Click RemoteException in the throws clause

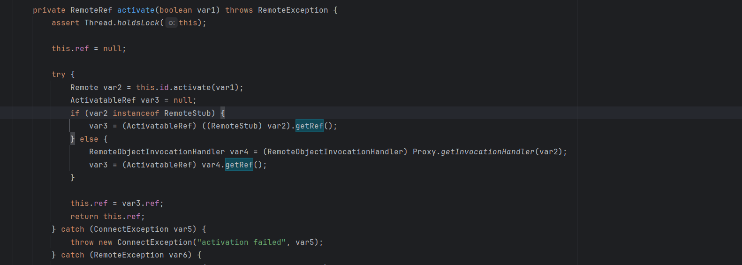(x=293, y=10)
